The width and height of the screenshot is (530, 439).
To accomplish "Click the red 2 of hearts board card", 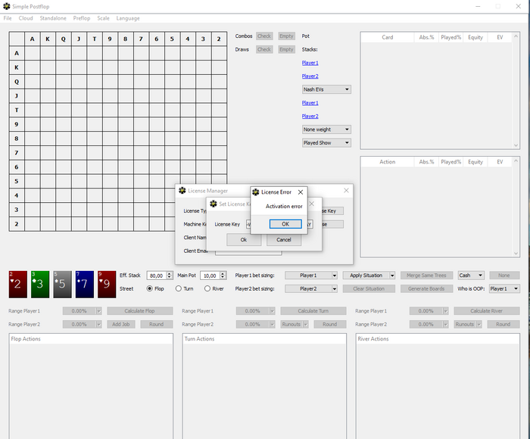I will 18,285.
